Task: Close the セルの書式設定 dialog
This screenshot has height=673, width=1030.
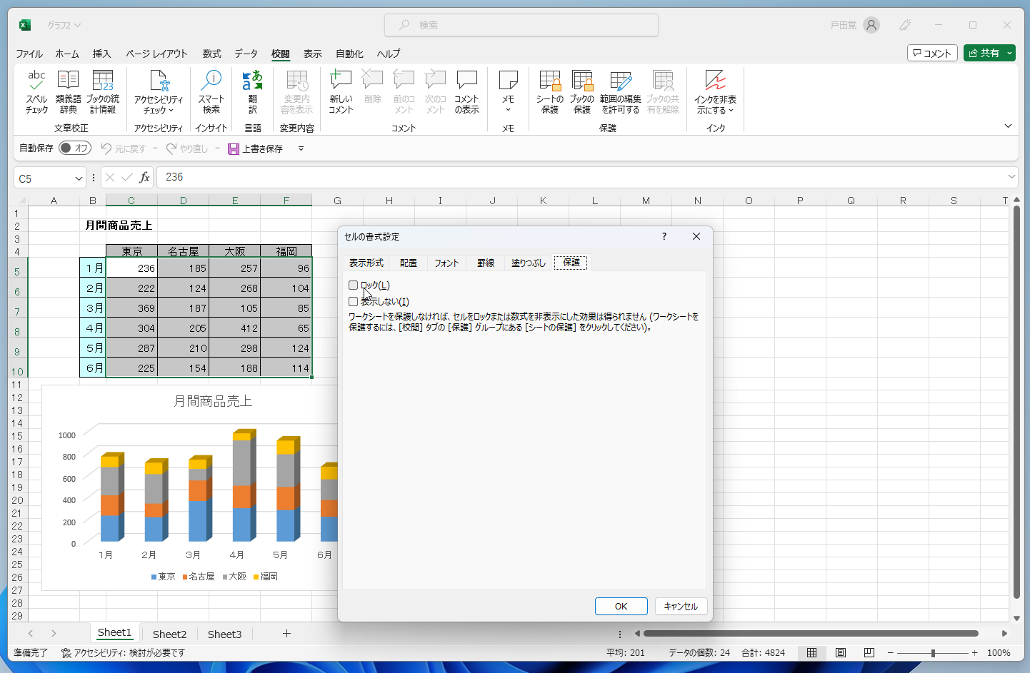Action: [696, 236]
